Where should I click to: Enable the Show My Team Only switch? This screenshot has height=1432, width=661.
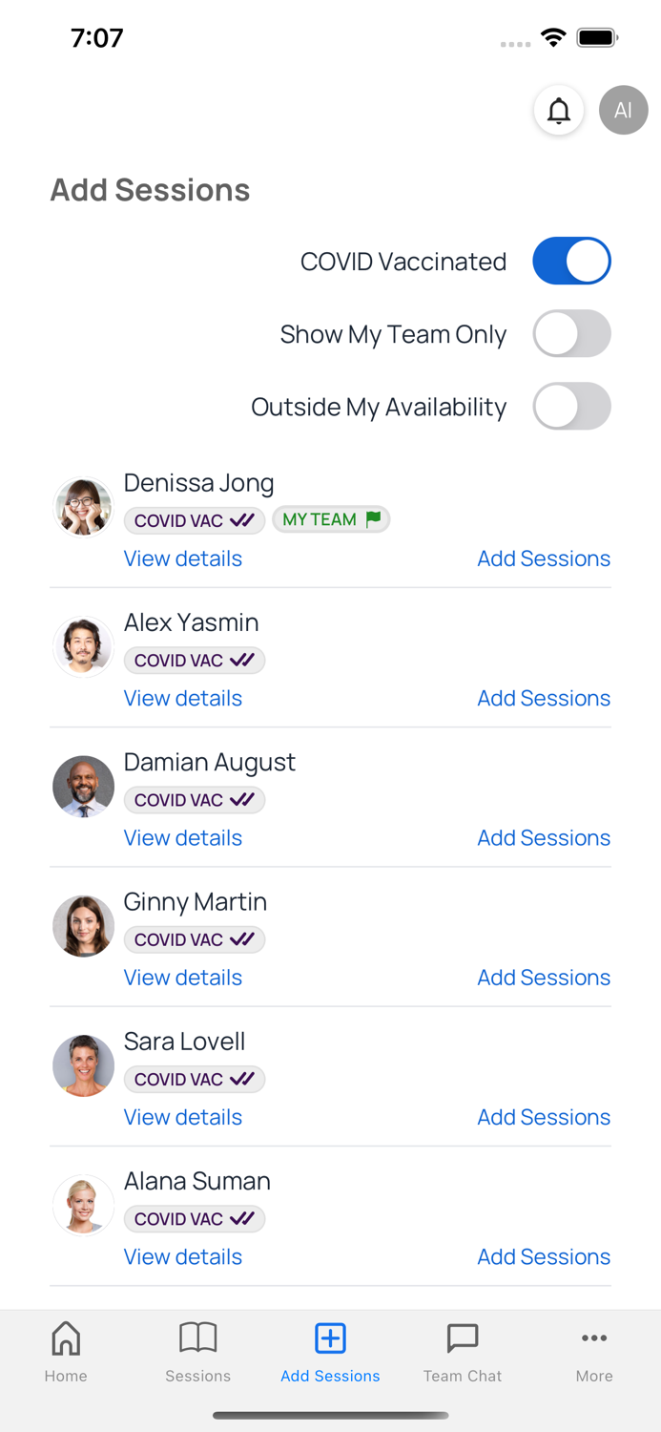(x=571, y=334)
